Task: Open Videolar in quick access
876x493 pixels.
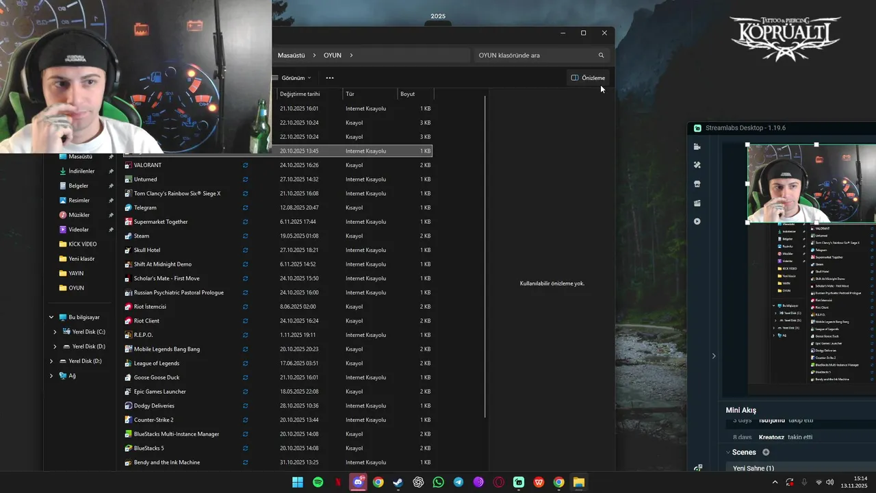Action: (x=79, y=229)
